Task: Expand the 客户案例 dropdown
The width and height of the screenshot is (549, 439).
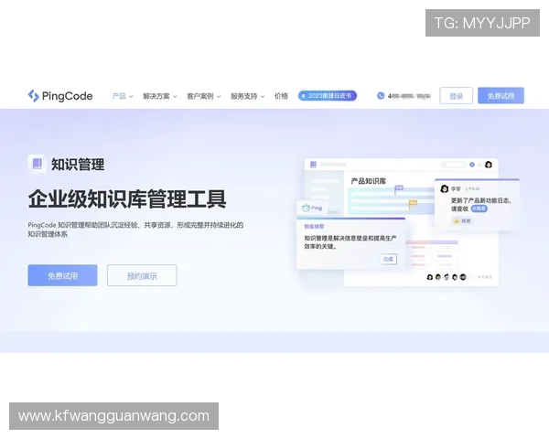Action: tap(204, 96)
